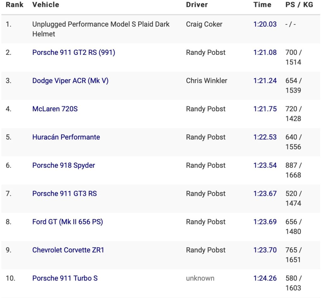Click Randy Pobst in the Huracán Performante row

pyautogui.click(x=206, y=137)
